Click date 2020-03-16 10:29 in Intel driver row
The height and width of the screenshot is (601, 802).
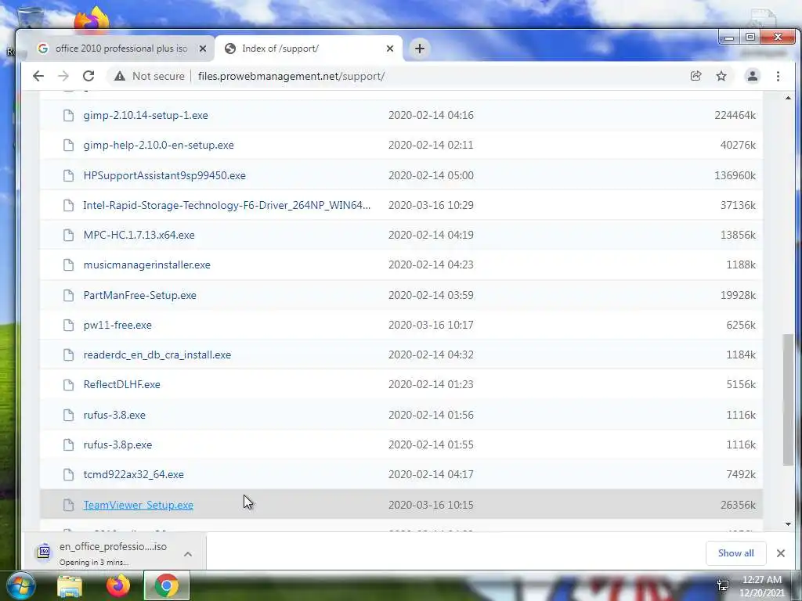(x=432, y=206)
